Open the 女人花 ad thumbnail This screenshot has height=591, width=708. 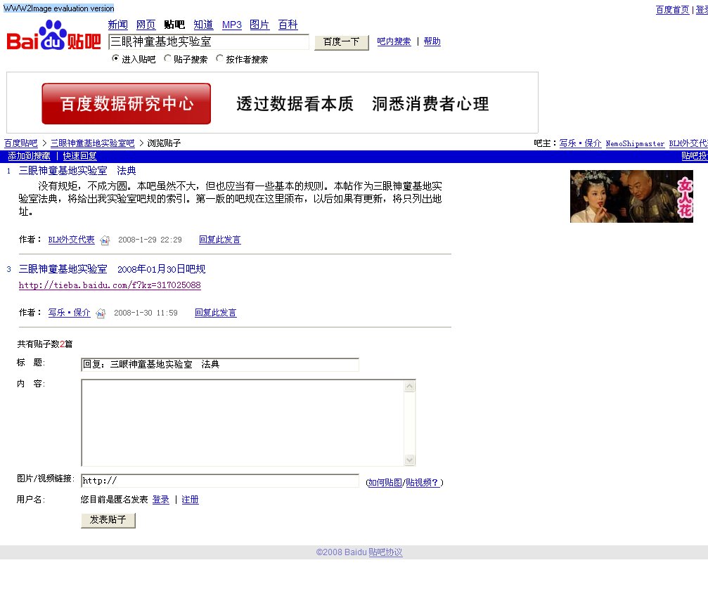(x=631, y=196)
